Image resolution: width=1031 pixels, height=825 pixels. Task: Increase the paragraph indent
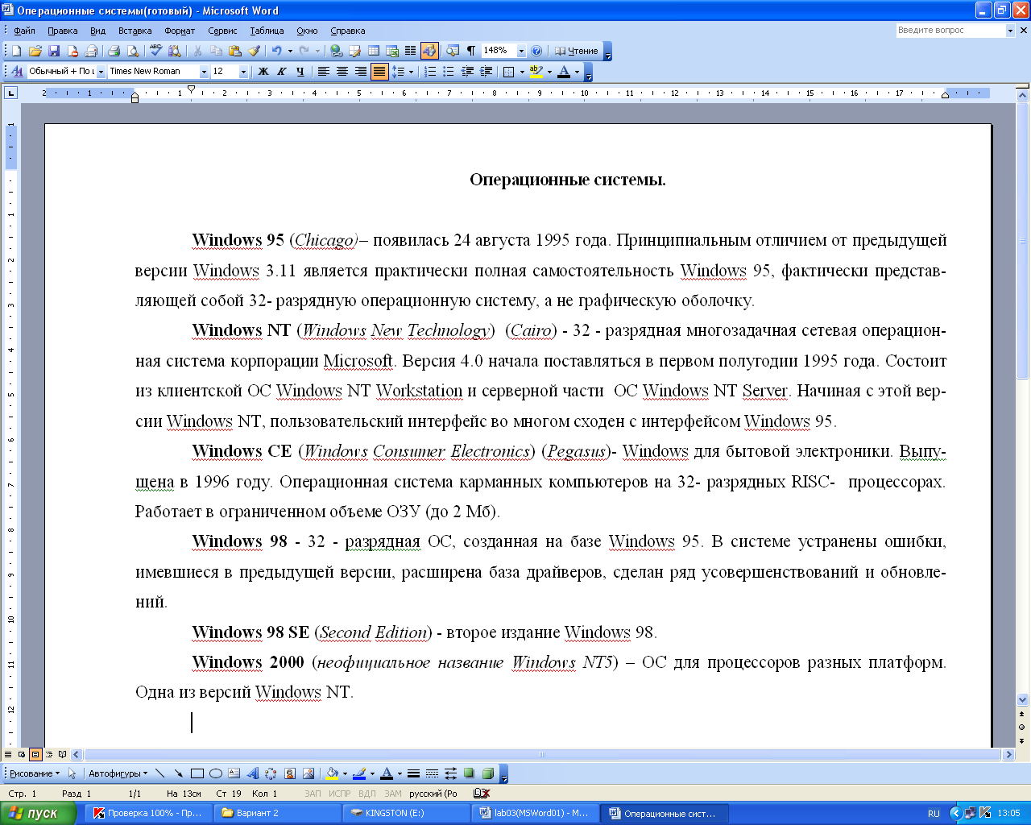point(486,72)
